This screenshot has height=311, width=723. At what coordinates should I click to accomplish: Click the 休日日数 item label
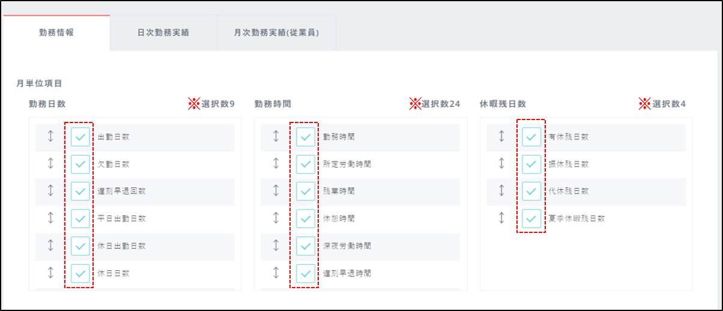113,273
